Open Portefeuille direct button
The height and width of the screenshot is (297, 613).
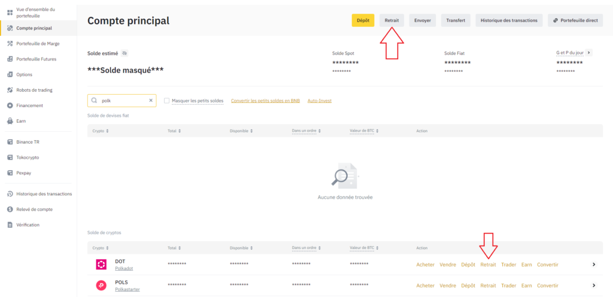[x=575, y=20]
